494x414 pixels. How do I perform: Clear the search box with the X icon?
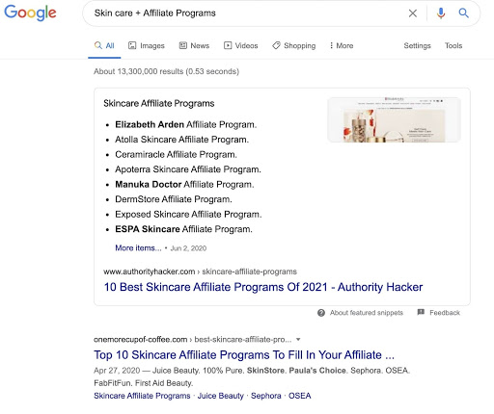[413, 13]
